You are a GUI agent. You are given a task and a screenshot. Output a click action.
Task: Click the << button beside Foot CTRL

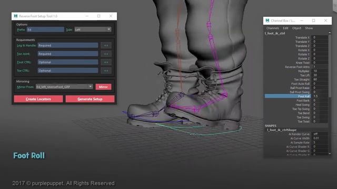click(x=106, y=62)
